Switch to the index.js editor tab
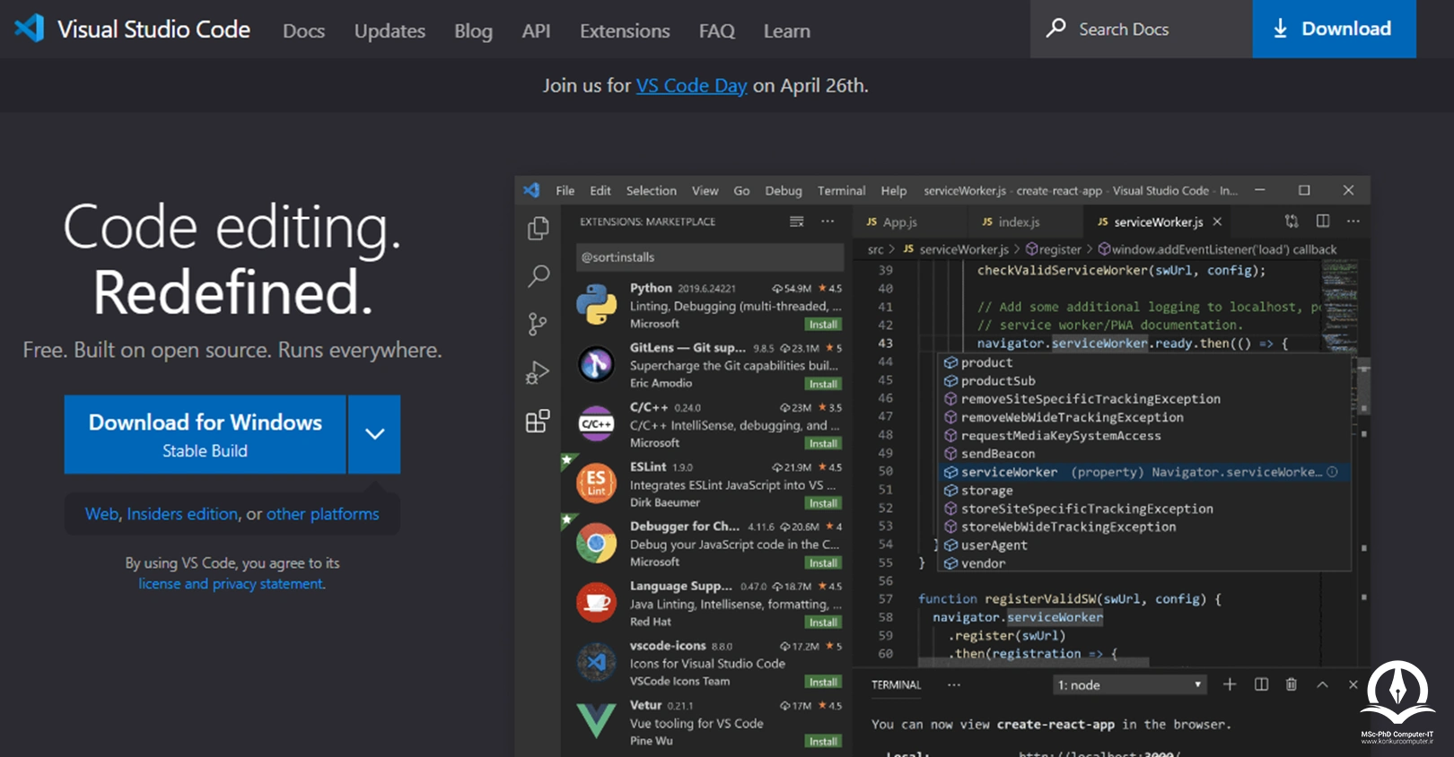This screenshot has height=757, width=1454. tap(1019, 222)
